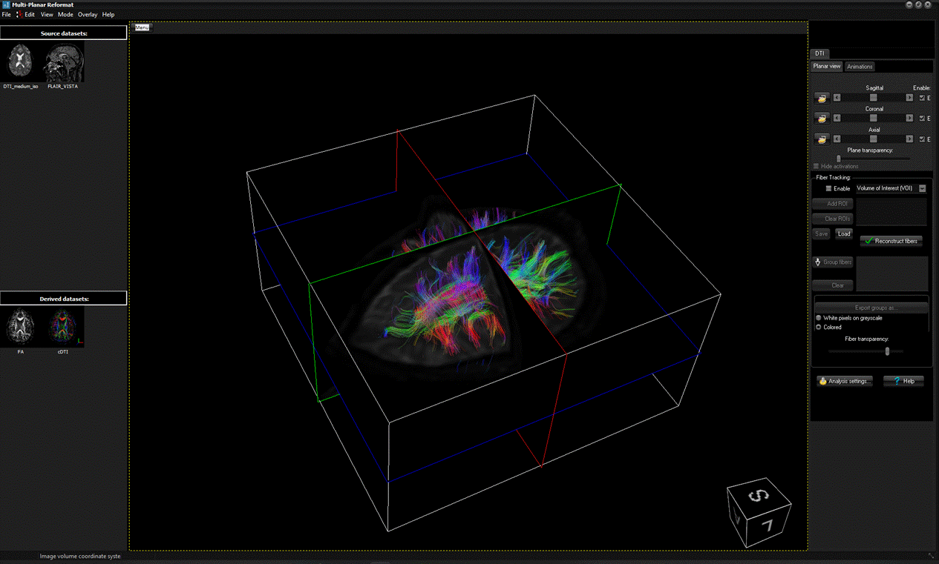Enable Fiber Tracking checkbox
Viewport: 939px width, 564px height.
point(828,189)
